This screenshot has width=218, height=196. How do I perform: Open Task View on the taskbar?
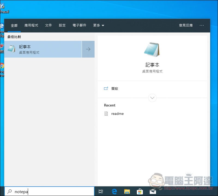click(101, 191)
